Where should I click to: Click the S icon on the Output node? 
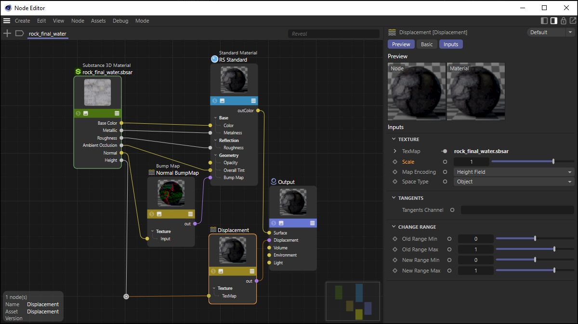pos(274,223)
